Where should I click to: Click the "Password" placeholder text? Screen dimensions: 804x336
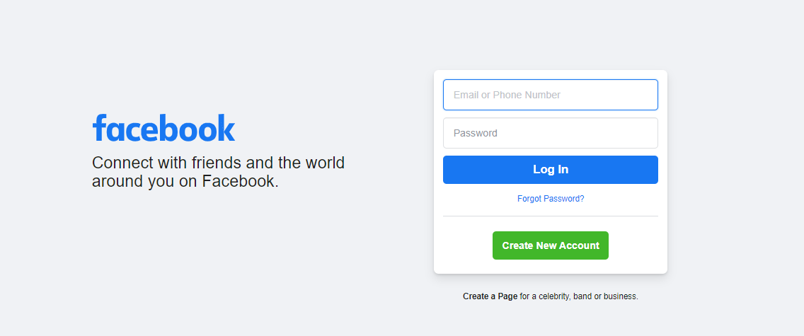coord(476,133)
